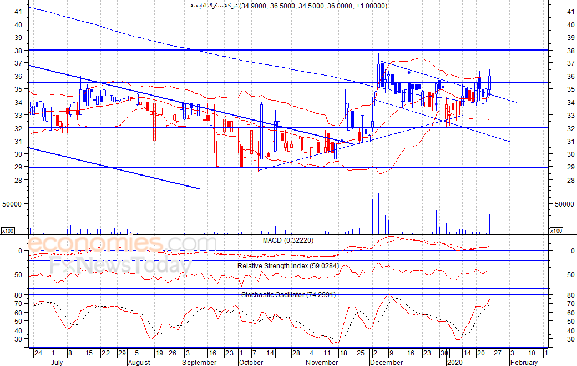The image size is (577, 366).
Task: Click Stochastic 30 level on right axis
Action: 571,339
